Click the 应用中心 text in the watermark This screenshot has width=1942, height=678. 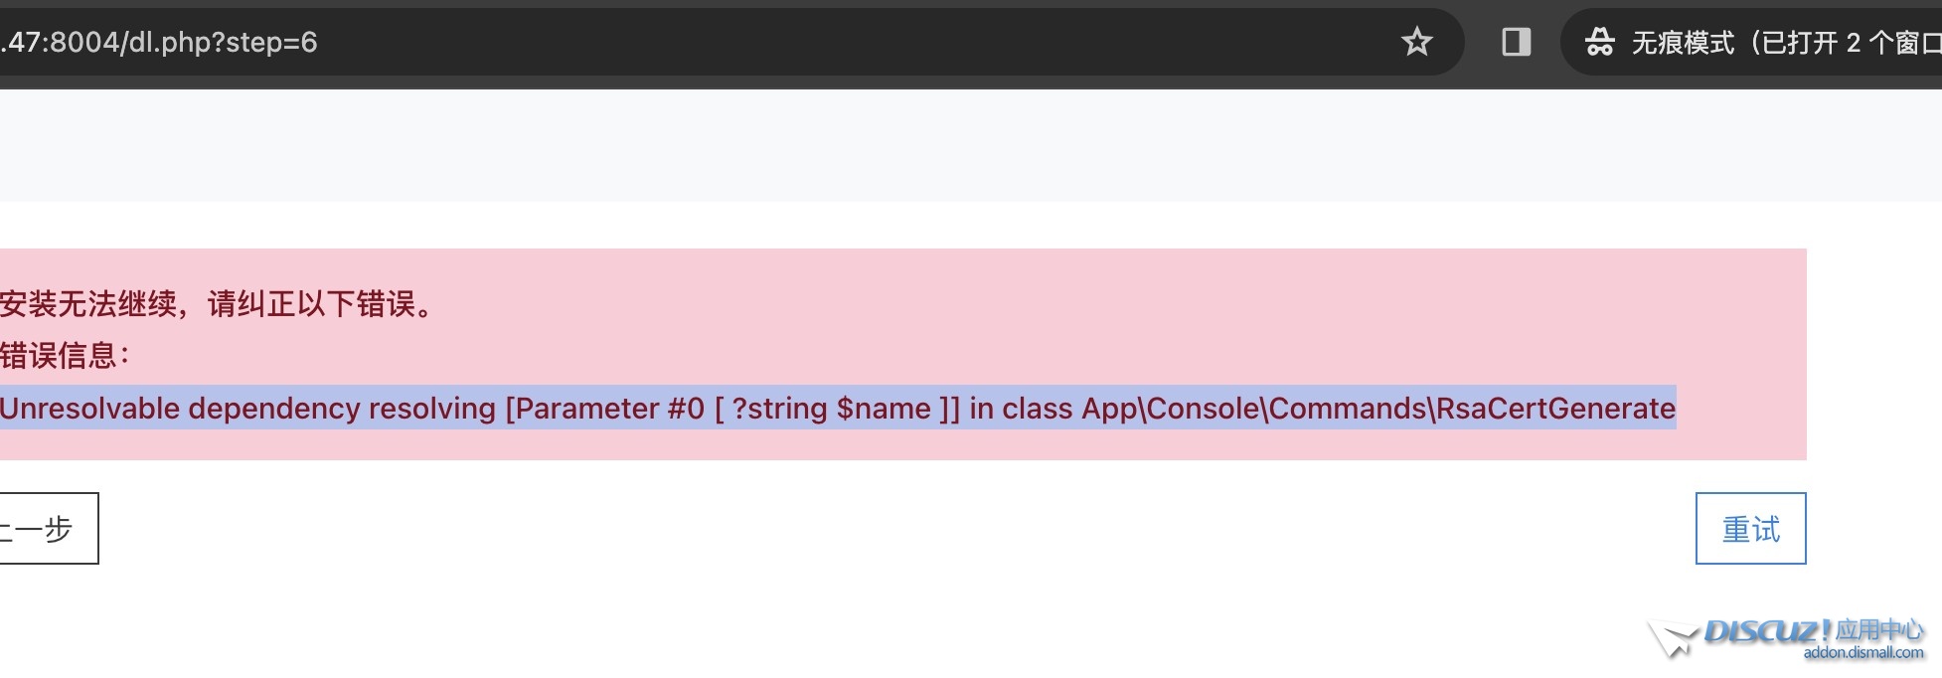[x=1879, y=629]
